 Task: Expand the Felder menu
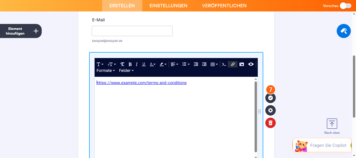[x=126, y=71]
